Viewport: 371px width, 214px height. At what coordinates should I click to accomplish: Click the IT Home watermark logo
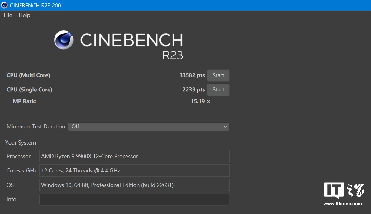344,190
